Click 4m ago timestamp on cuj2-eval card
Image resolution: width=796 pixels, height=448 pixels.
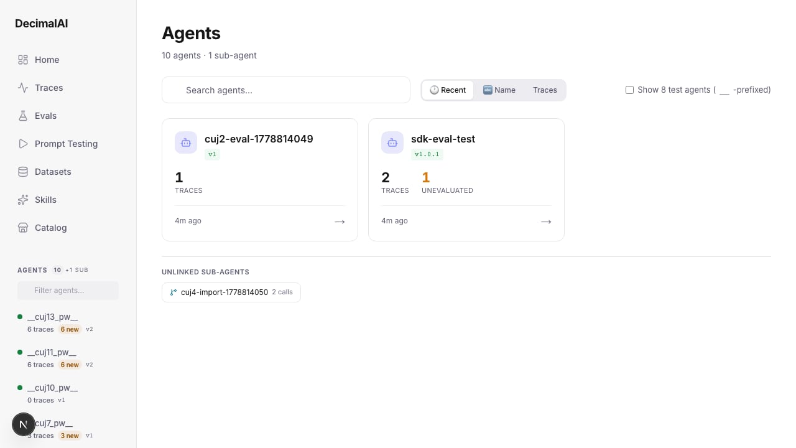(188, 221)
